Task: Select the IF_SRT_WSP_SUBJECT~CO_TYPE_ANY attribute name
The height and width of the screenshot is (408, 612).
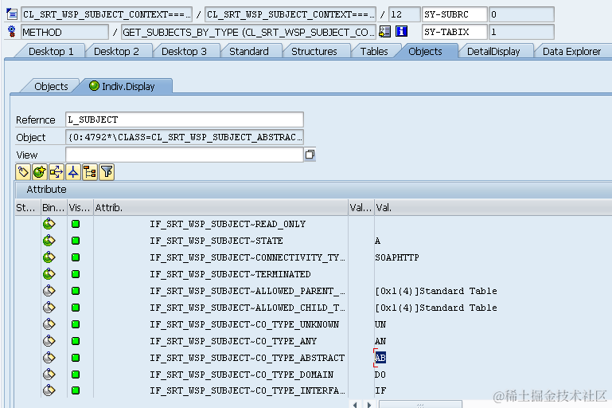Action: (233, 341)
